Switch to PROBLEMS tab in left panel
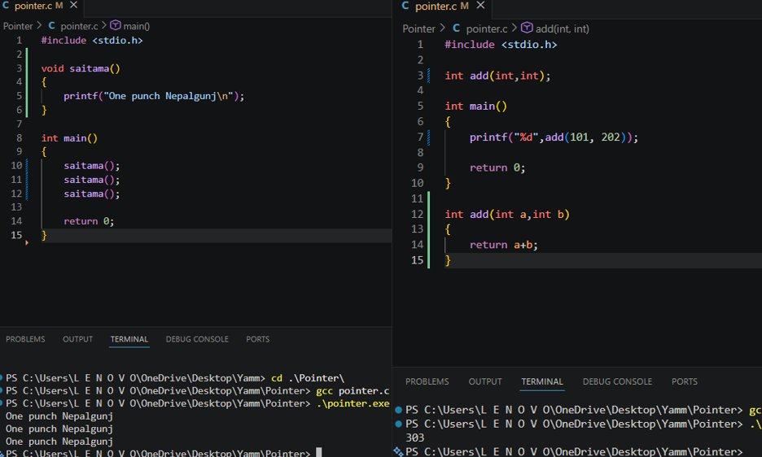762x457 pixels. coord(25,339)
